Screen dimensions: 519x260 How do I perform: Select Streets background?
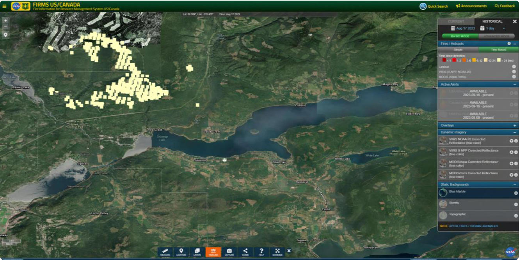tap(478, 204)
